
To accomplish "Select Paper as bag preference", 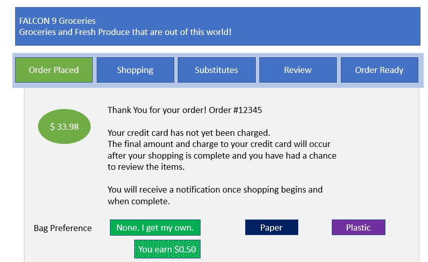I will [271, 228].
